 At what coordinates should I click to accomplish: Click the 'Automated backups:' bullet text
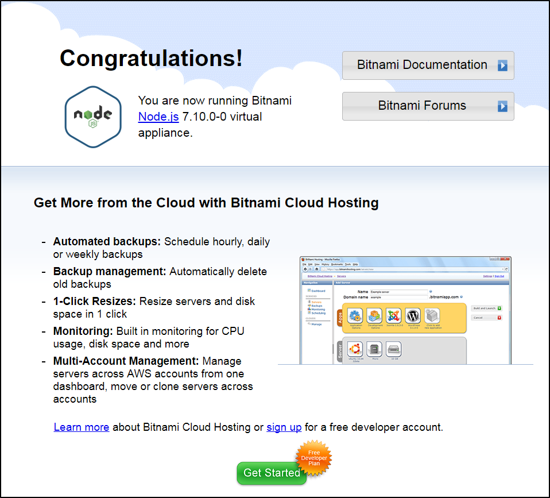pyautogui.click(x=107, y=241)
